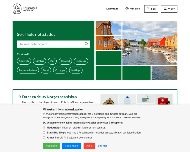Image resolution: width=190 pixels, height=152 pixels.
Task: Open the Valg quick link
Action: click(52, 61)
